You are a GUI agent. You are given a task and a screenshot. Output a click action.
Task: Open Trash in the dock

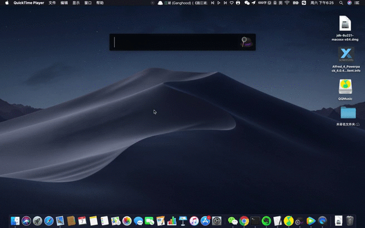(349, 221)
